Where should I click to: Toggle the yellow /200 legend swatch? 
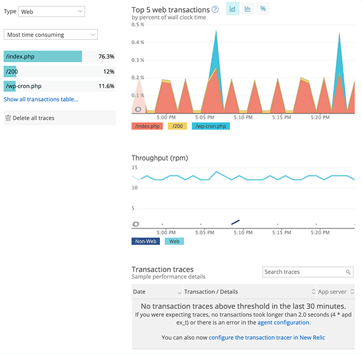point(179,126)
